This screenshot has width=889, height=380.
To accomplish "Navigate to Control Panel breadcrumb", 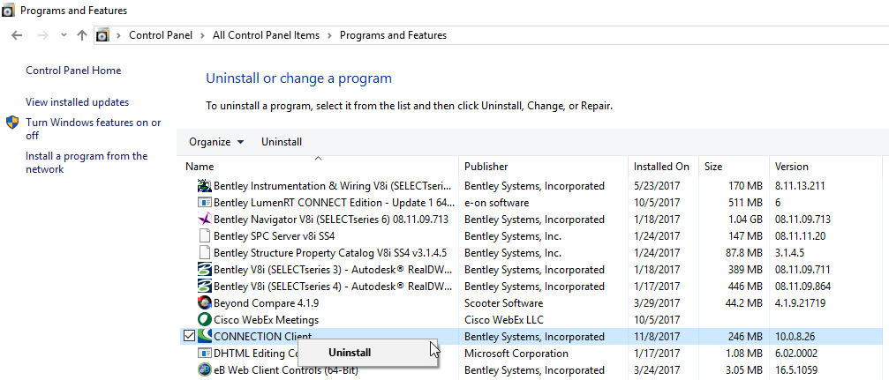I will [161, 35].
